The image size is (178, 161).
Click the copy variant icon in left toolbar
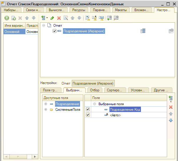14,18
